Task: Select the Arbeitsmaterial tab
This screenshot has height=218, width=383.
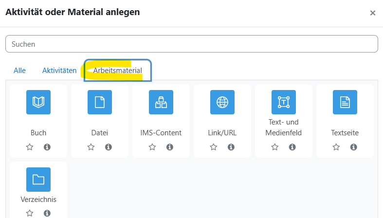Action: coord(117,70)
